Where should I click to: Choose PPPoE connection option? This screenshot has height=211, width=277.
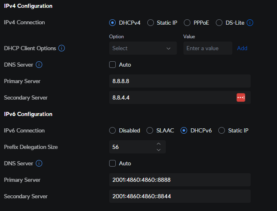click(187, 23)
